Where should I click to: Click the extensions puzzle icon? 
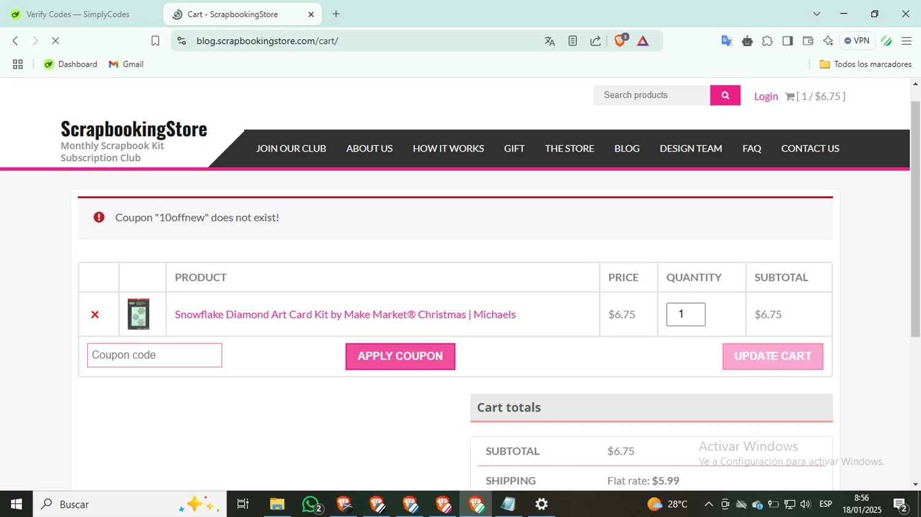pyautogui.click(x=767, y=41)
